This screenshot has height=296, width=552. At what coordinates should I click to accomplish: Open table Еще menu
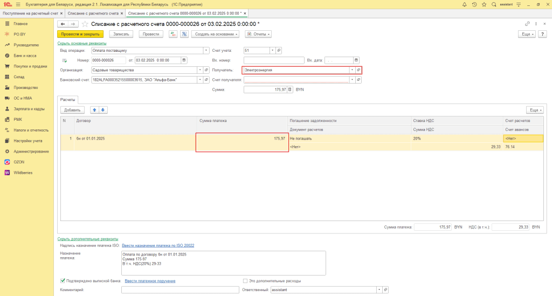click(x=535, y=110)
